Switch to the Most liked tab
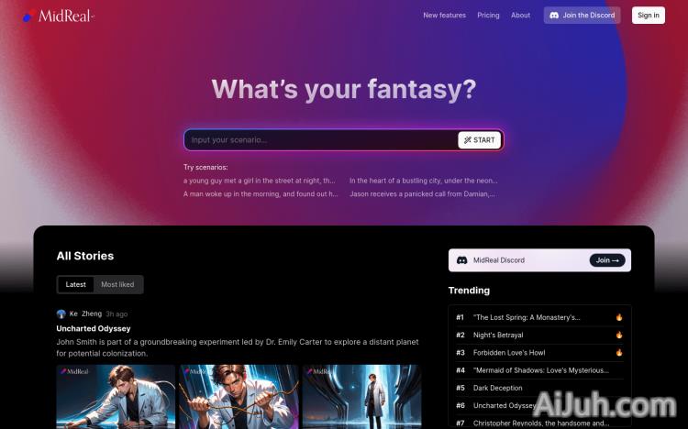This screenshot has width=688, height=429. [117, 284]
